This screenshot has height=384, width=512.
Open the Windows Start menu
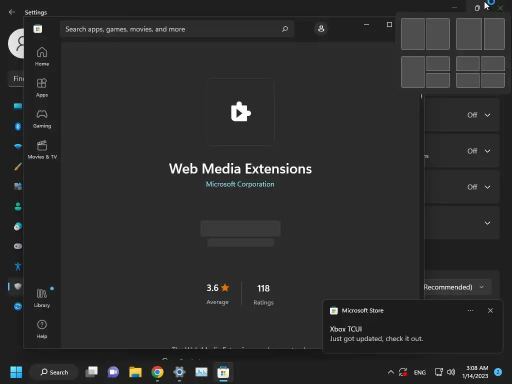click(x=16, y=372)
